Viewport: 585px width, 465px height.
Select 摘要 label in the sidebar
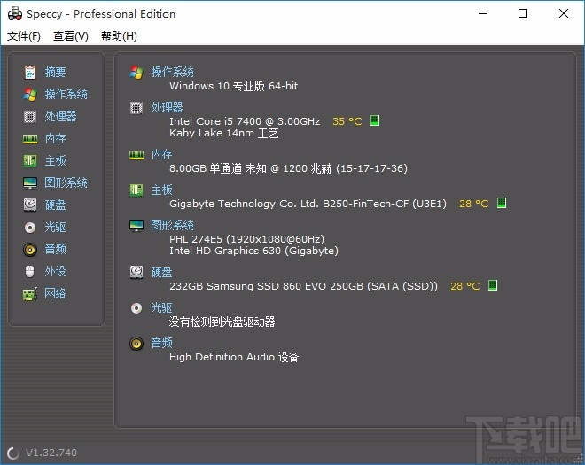[x=55, y=72]
